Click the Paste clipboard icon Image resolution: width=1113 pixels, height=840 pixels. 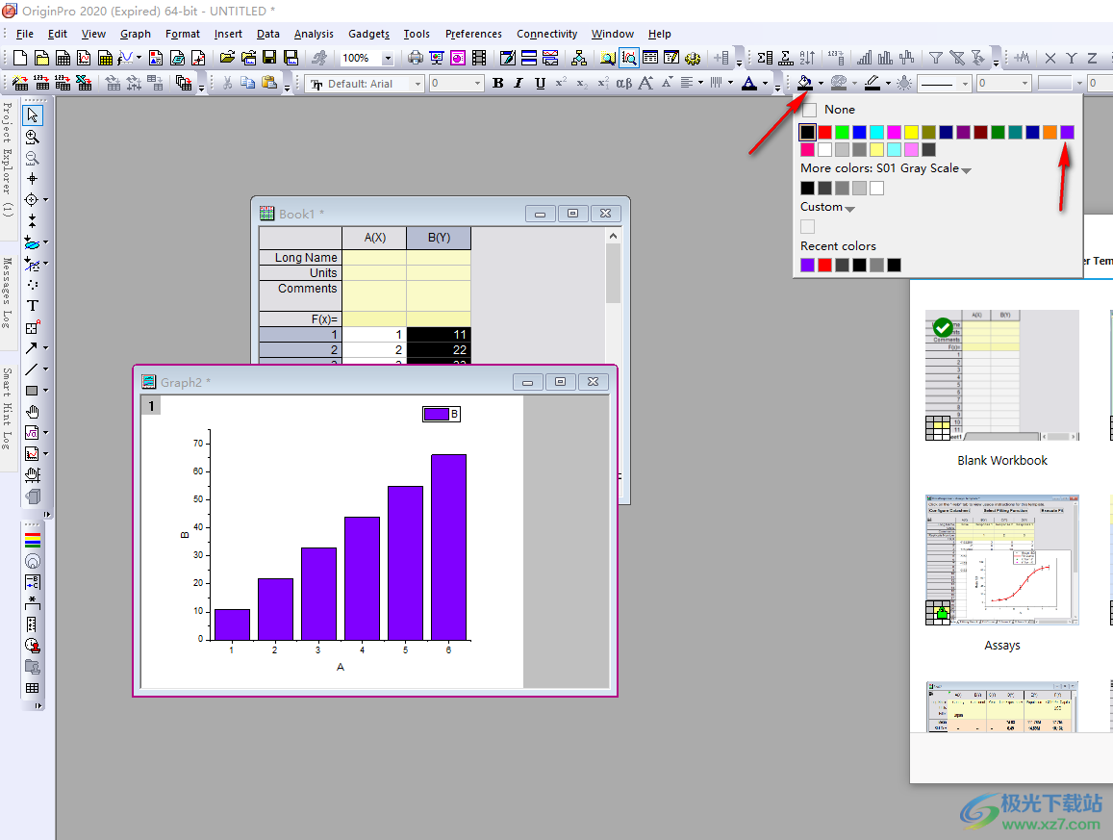pos(269,83)
